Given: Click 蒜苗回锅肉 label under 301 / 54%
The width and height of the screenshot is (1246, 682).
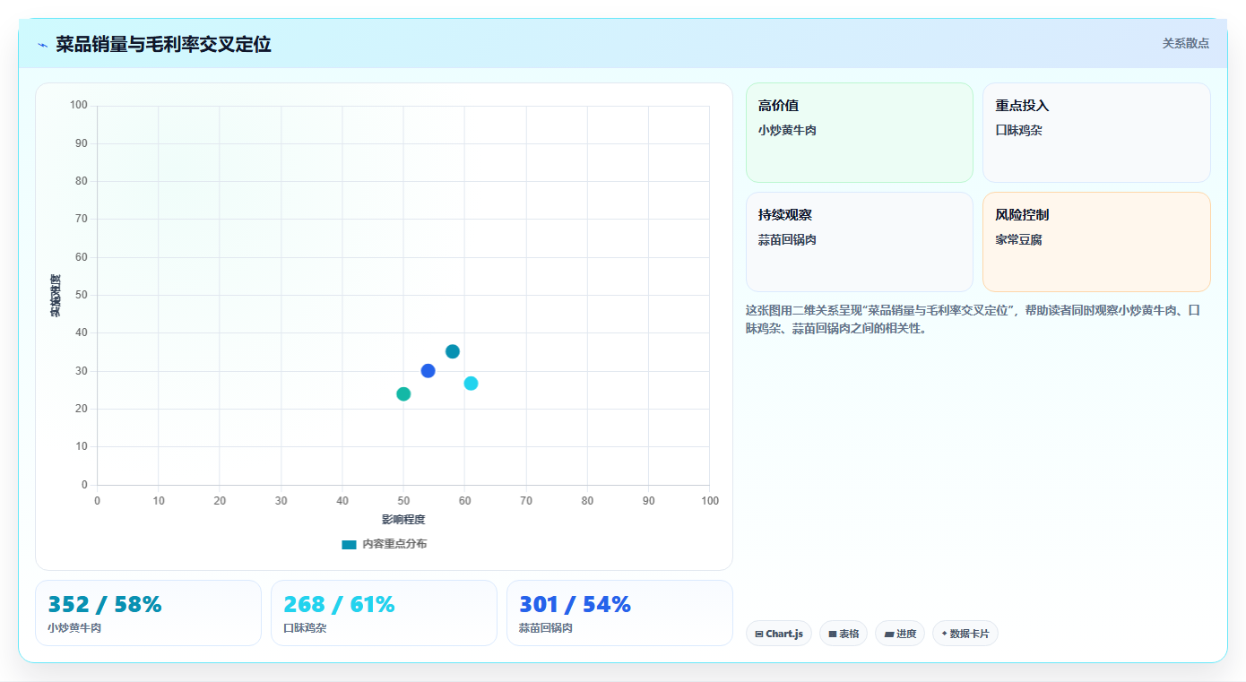Looking at the screenshot, I should point(546,628).
